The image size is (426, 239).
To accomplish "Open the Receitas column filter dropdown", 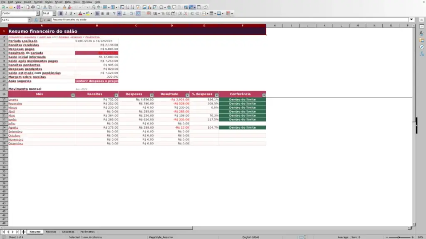I will (116, 95).
